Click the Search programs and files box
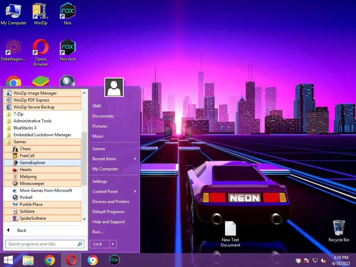The width and height of the screenshot is (356, 267). 45,244
